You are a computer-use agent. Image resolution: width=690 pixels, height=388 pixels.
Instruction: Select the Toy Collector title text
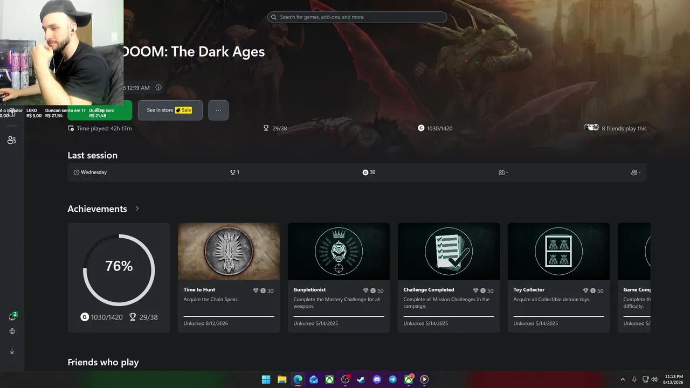[x=529, y=290]
